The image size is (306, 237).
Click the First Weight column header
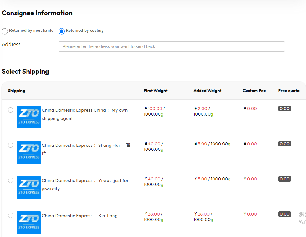(156, 91)
